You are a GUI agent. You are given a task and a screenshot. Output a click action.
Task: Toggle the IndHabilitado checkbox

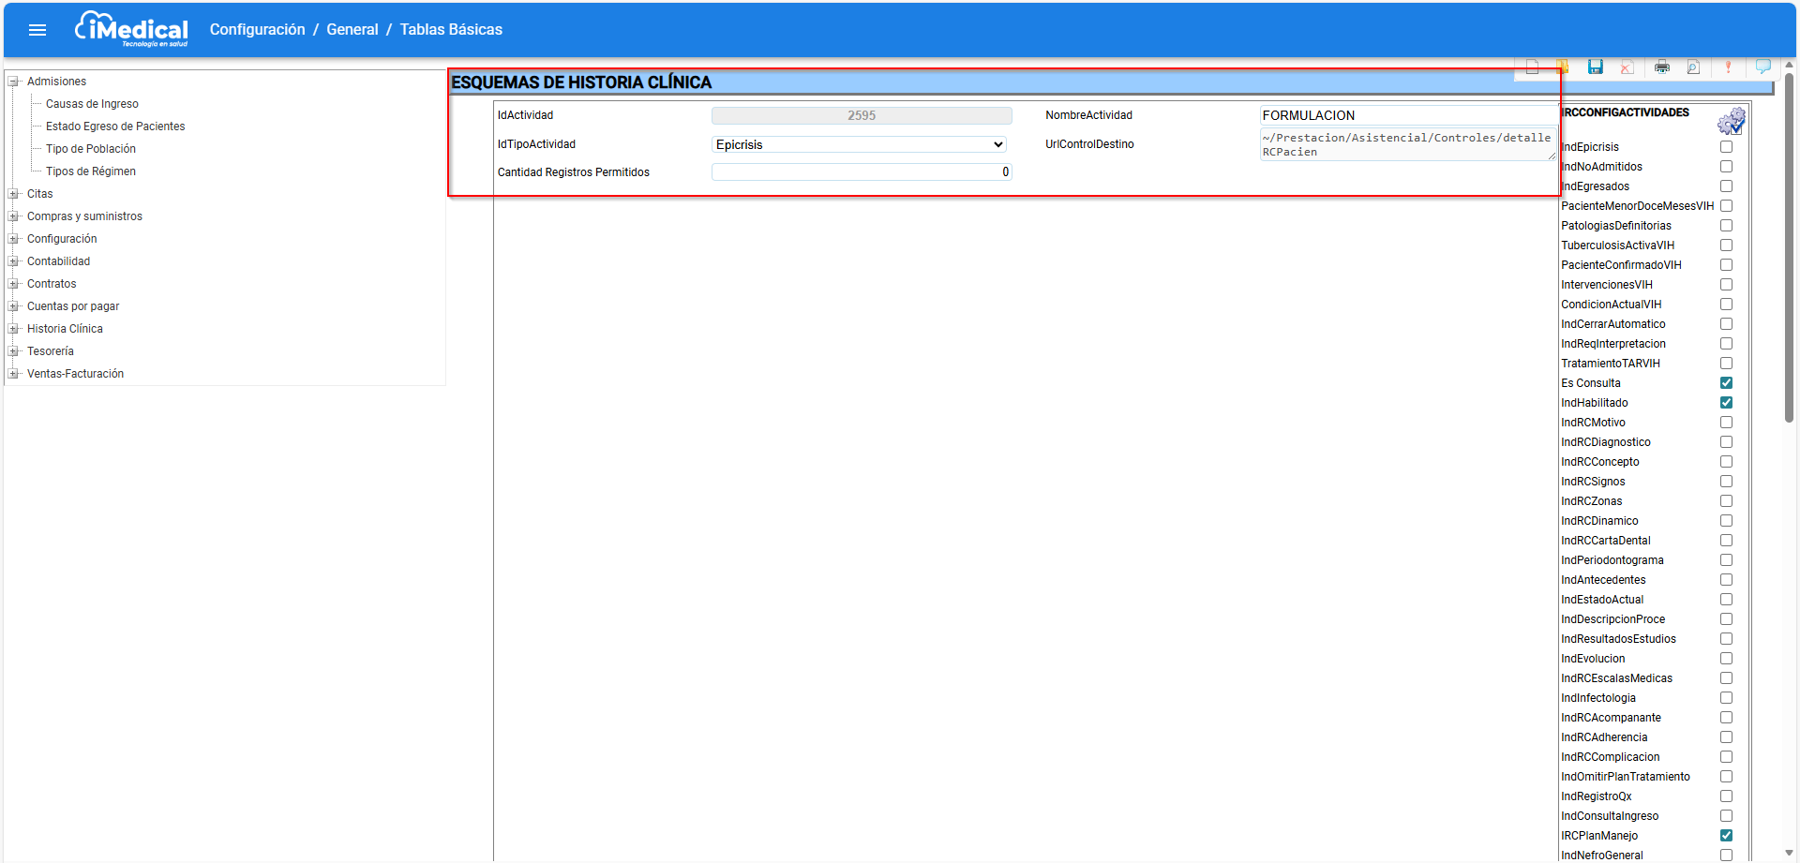pos(1726,403)
